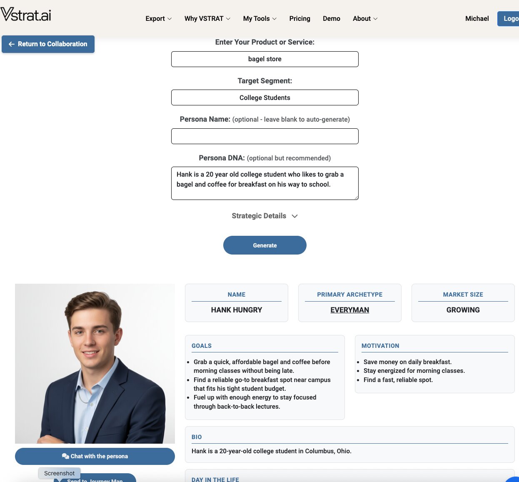The image size is (519, 482).
Task: Select Demo in the navigation bar
Action: (x=331, y=18)
